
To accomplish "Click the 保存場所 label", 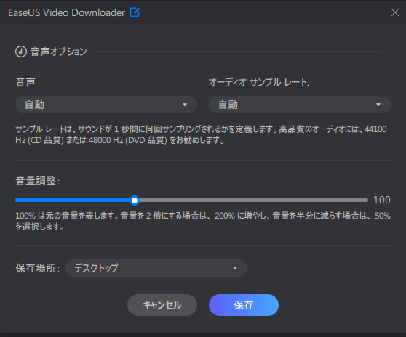I will (38, 268).
